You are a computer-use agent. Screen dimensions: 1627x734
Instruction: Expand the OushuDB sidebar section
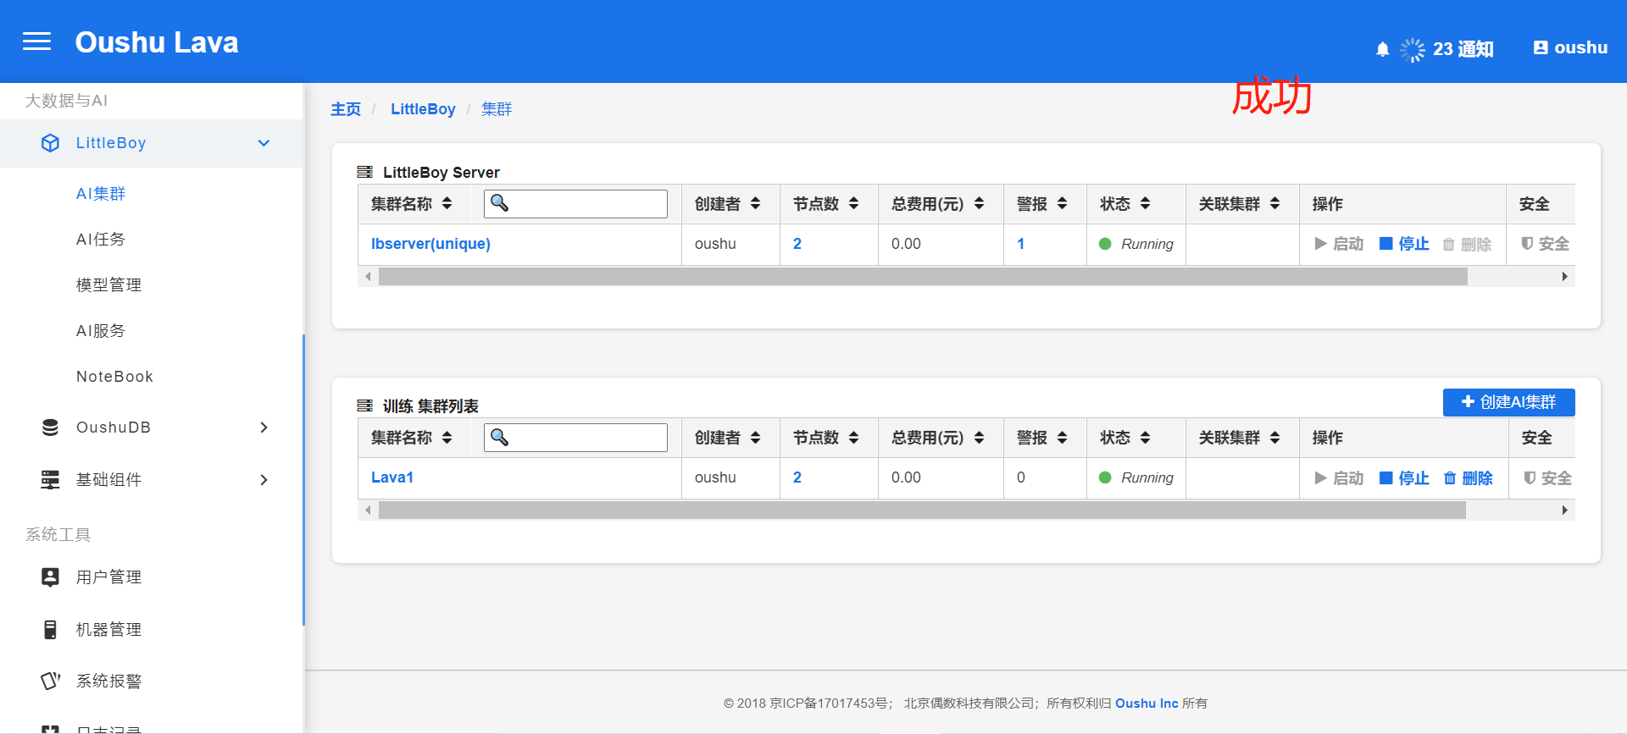point(264,428)
